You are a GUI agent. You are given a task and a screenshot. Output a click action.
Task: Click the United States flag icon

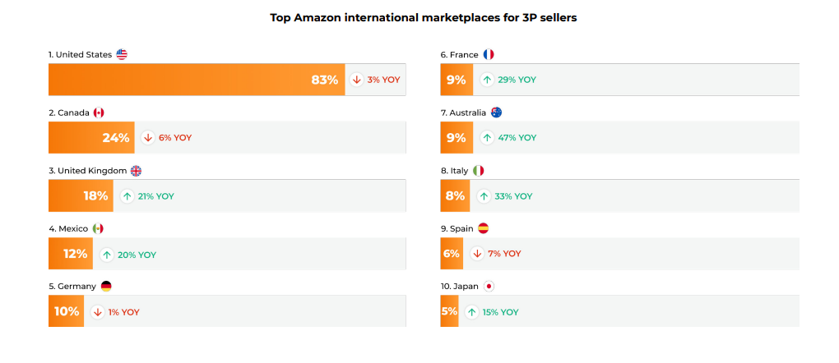[122, 54]
